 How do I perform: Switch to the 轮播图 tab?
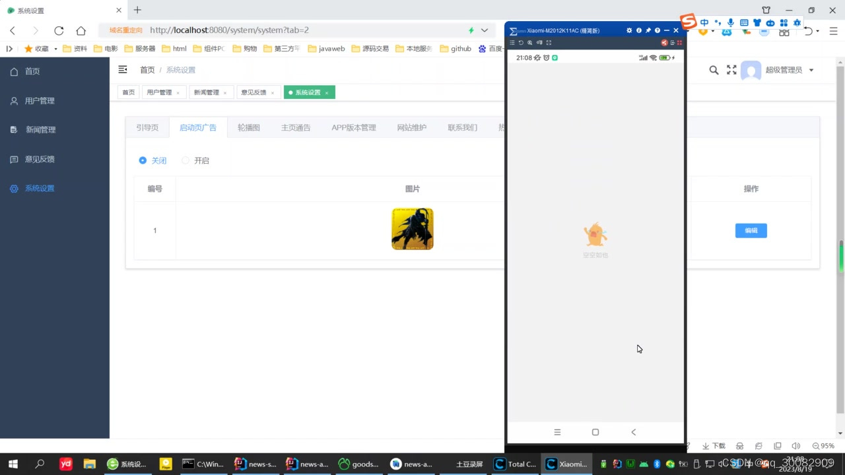coord(248,127)
